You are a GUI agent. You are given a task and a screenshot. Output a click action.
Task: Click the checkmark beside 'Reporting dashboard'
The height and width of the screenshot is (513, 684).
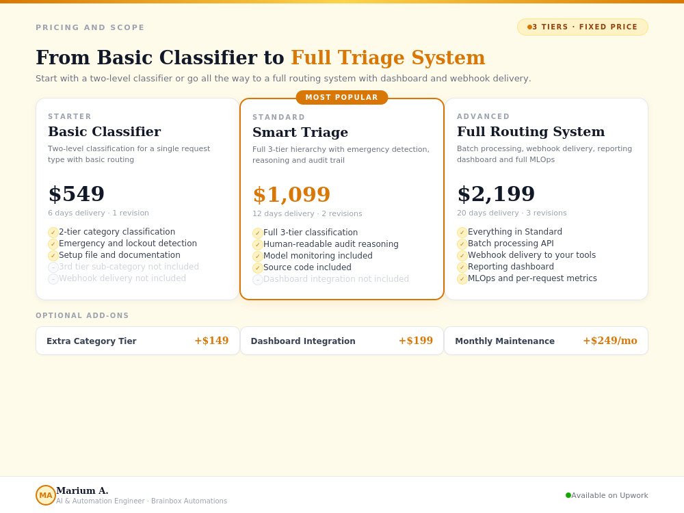pyautogui.click(x=462, y=267)
